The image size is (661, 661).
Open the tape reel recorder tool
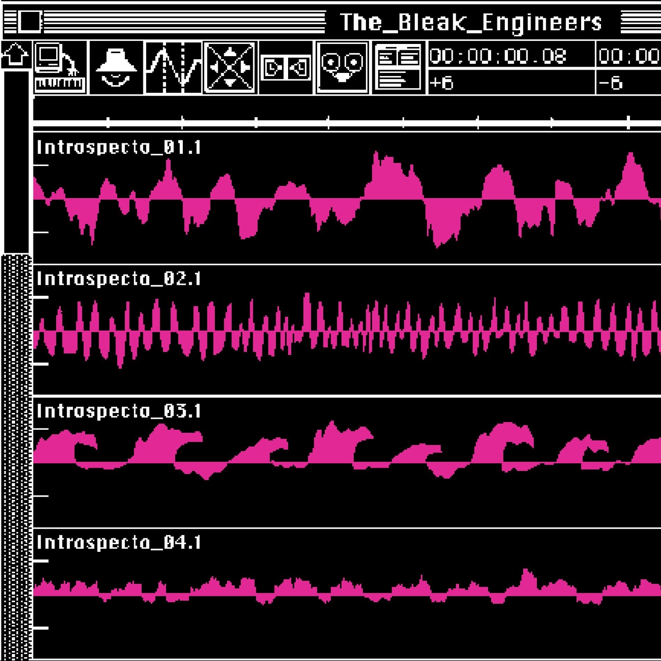pos(343,68)
